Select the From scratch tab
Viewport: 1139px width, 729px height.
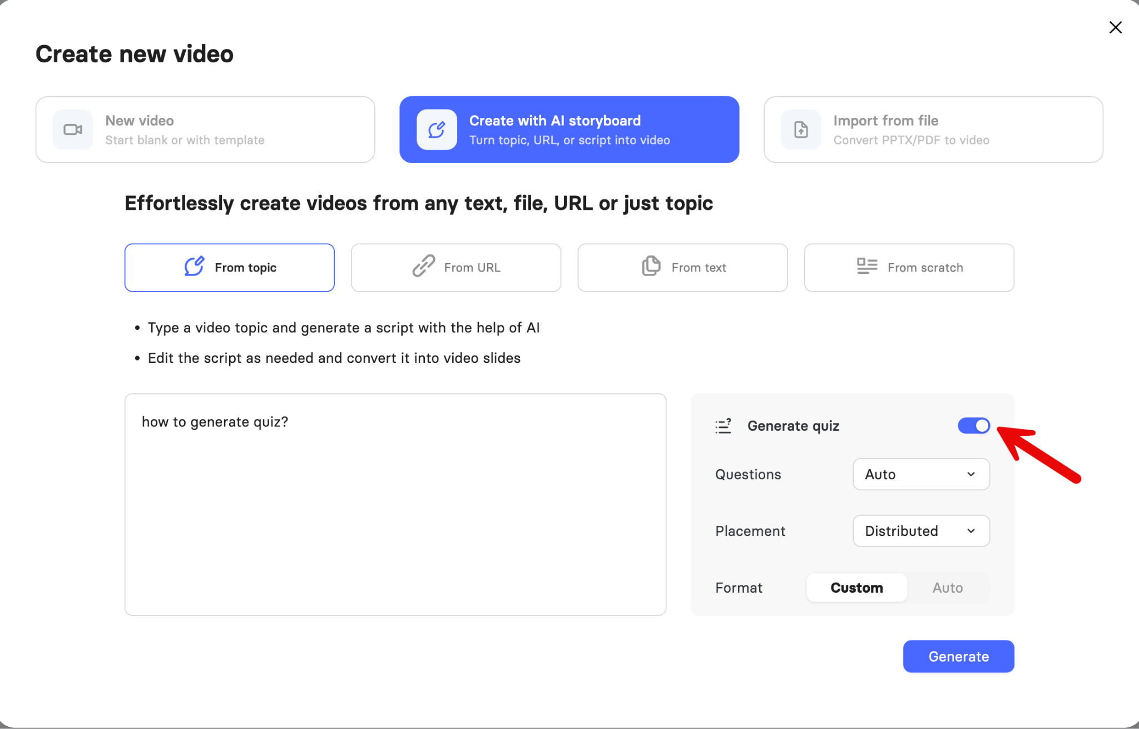909,268
